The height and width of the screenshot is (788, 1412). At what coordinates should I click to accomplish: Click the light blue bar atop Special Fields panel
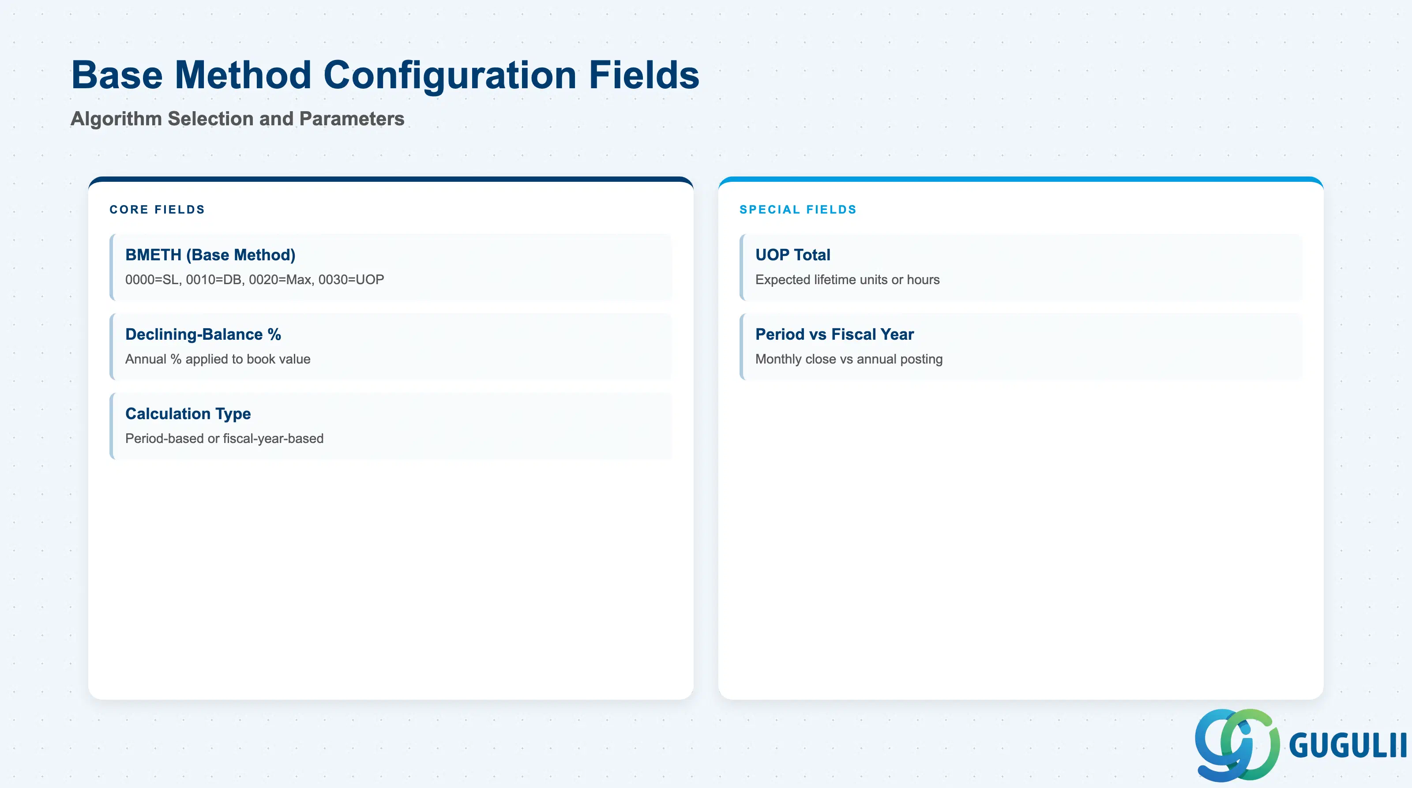click(x=1021, y=179)
